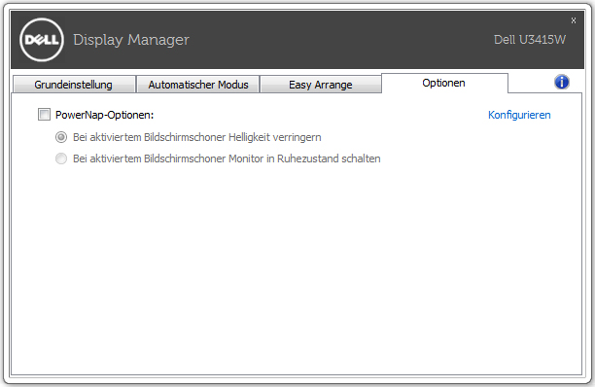Close the Display Manager window
This screenshot has width=595, height=387.
[574, 20]
